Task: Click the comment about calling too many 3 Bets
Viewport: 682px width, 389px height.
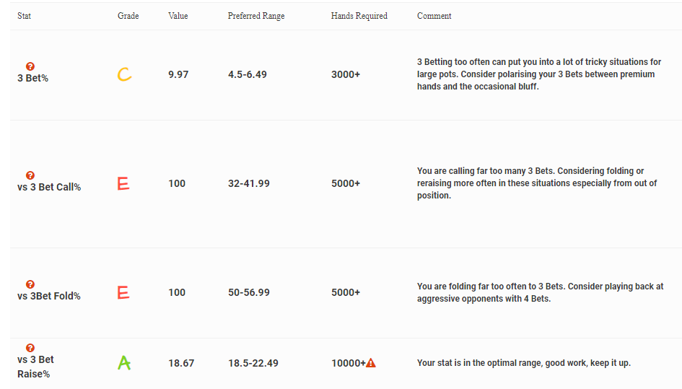Action: pos(537,183)
